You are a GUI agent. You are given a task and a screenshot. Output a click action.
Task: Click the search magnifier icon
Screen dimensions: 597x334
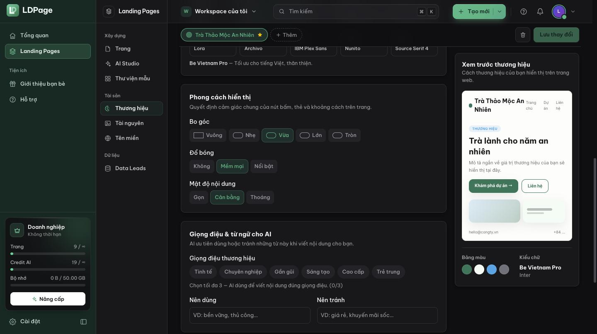click(x=282, y=12)
